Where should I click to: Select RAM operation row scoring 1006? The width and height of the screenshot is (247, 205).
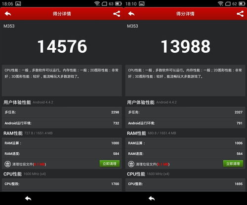pos(185,143)
